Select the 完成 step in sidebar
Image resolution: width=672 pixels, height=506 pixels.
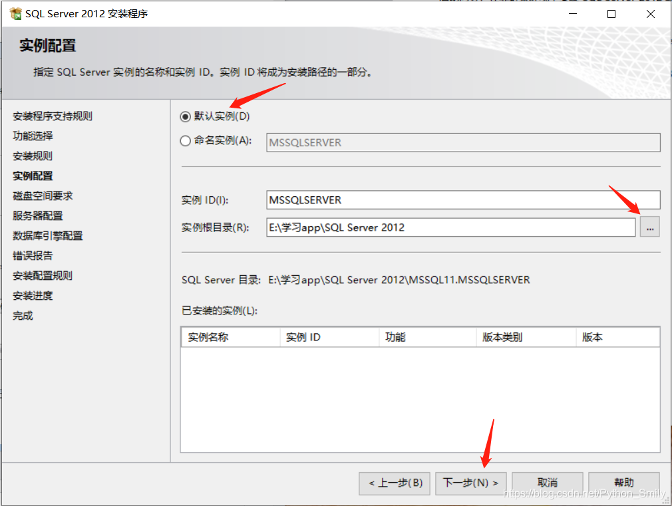[23, 316]
